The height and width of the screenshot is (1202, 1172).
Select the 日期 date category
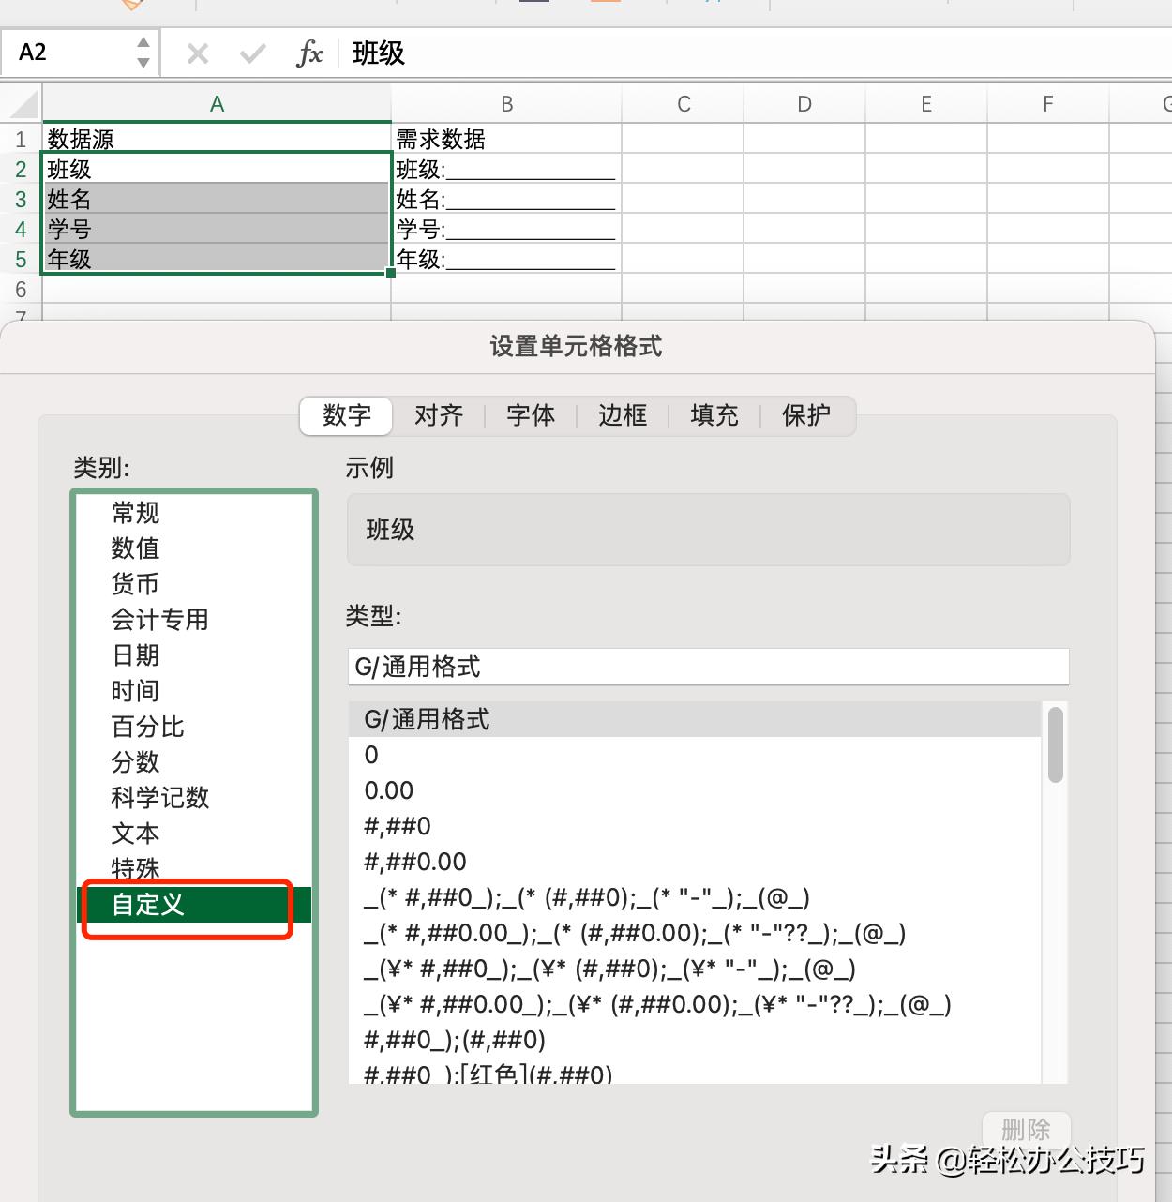[136, 654]
